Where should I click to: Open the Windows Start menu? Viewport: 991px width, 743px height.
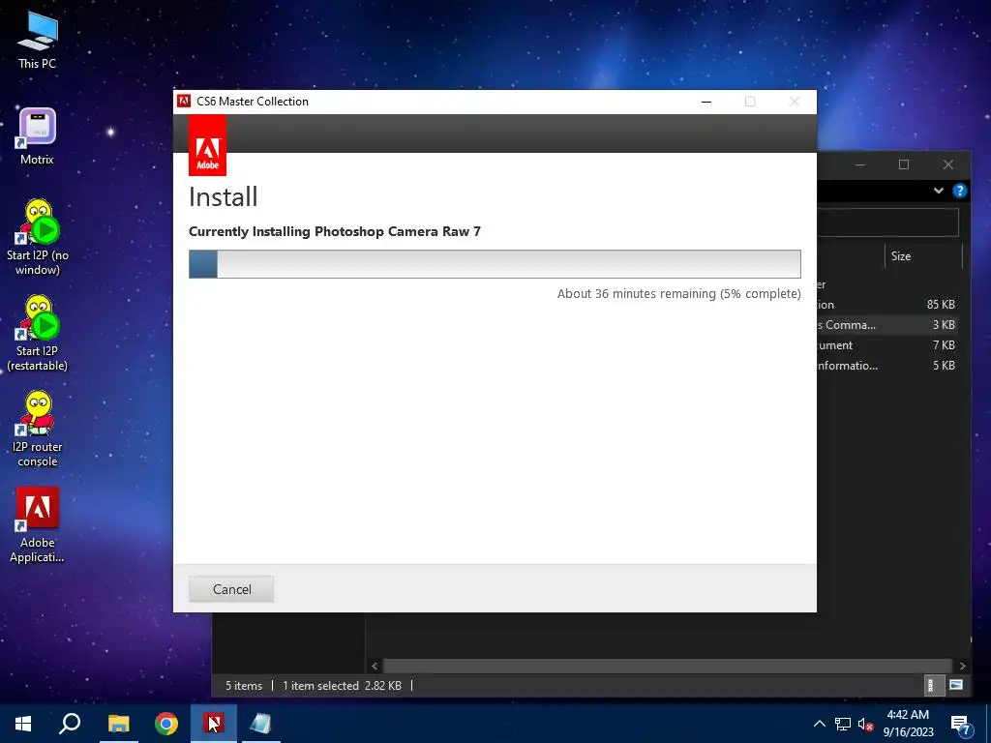click(23, 724)
